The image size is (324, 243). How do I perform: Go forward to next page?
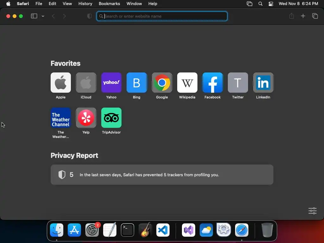(64, 16)
